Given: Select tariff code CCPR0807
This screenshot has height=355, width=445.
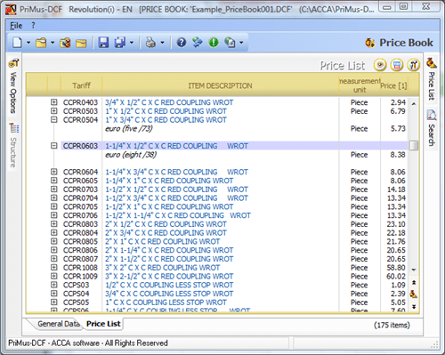Looking at the screenshot, I should click(80, 259).
